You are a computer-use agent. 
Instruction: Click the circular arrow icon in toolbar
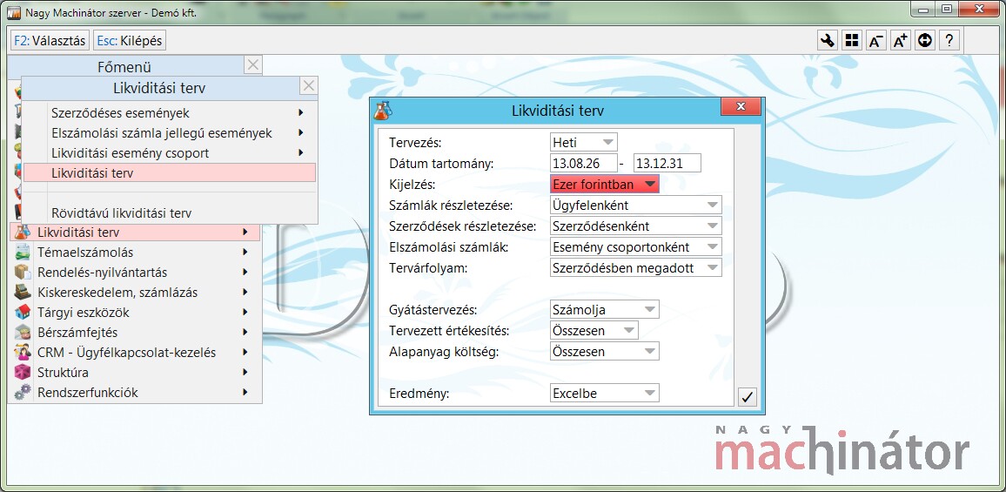[x=924, y=40]
